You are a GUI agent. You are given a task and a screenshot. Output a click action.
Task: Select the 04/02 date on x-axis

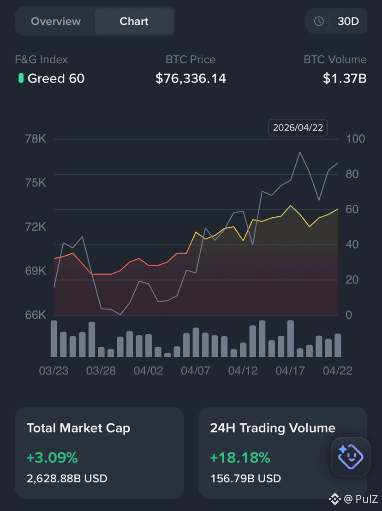148,370
